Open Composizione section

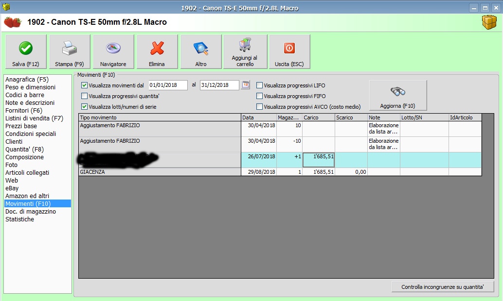[x=37, y=157]
